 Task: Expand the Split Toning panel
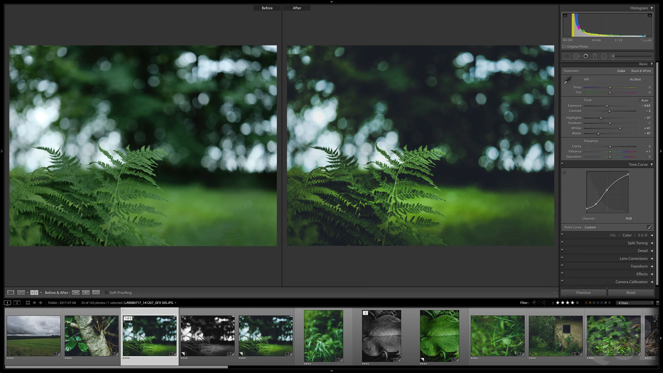[637, 243]
